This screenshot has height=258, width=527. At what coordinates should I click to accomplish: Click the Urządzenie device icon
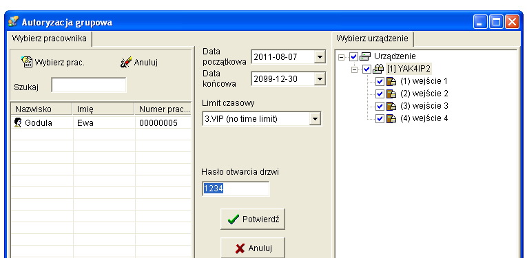coord(364,56)
